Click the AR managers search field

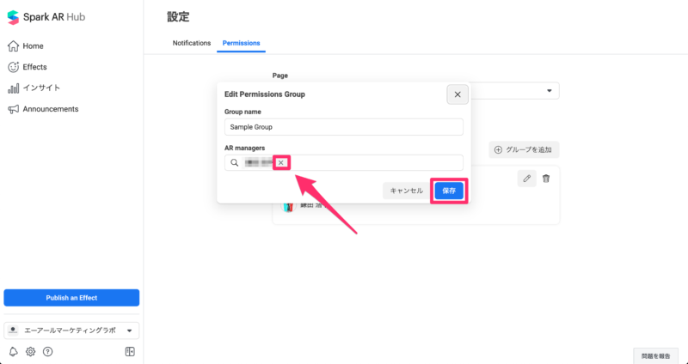tap(344, 162)
